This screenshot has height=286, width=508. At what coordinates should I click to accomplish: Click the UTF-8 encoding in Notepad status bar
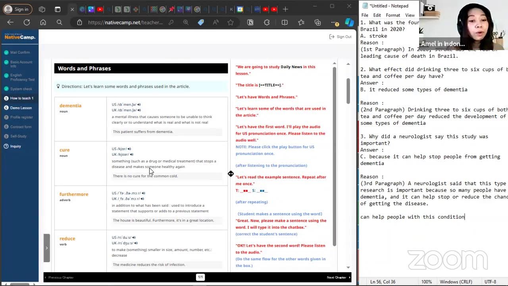491,282
